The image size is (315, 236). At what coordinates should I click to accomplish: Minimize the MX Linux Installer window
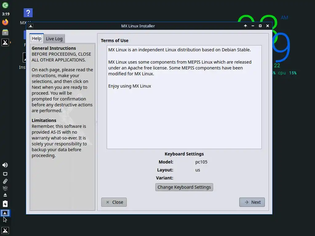click(253, 26)
